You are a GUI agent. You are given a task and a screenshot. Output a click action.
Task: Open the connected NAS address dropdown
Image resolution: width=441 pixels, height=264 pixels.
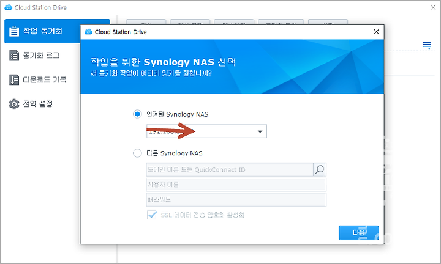pyautogui.click(x=206, y=131)
